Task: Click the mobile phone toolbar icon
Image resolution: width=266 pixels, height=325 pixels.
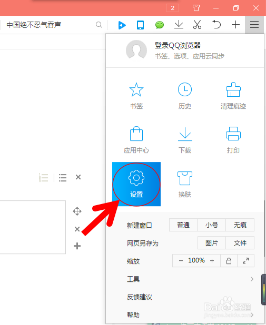Action: pos(140,25)
